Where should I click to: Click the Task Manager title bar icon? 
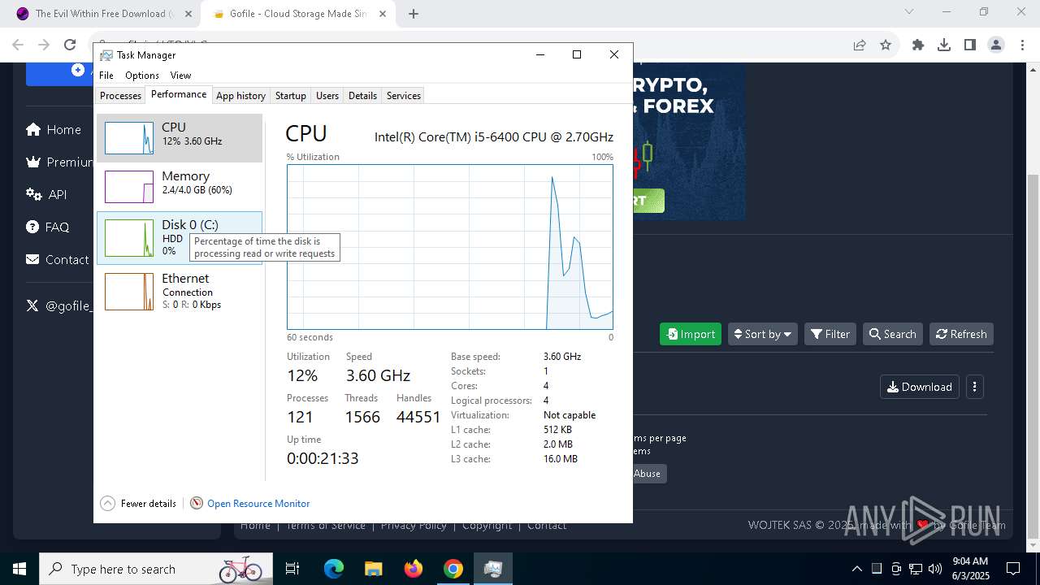[x=106, y=55]
